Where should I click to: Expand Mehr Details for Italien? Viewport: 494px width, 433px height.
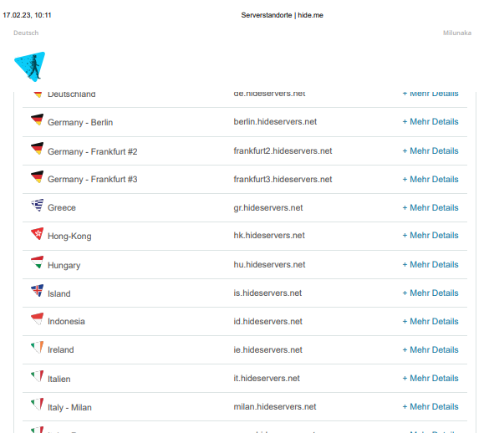[x=430, y=378]
